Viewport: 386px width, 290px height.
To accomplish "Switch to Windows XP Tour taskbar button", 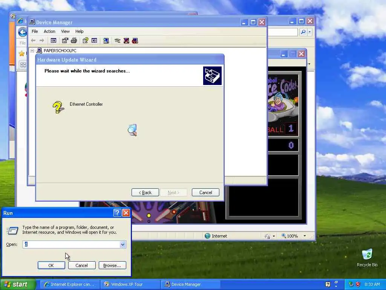I will (130, 284).
